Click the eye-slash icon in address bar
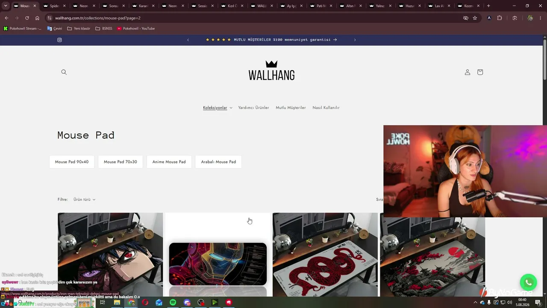Image resolution: width=547 pixels, height=308 pixels. (466, 18)
